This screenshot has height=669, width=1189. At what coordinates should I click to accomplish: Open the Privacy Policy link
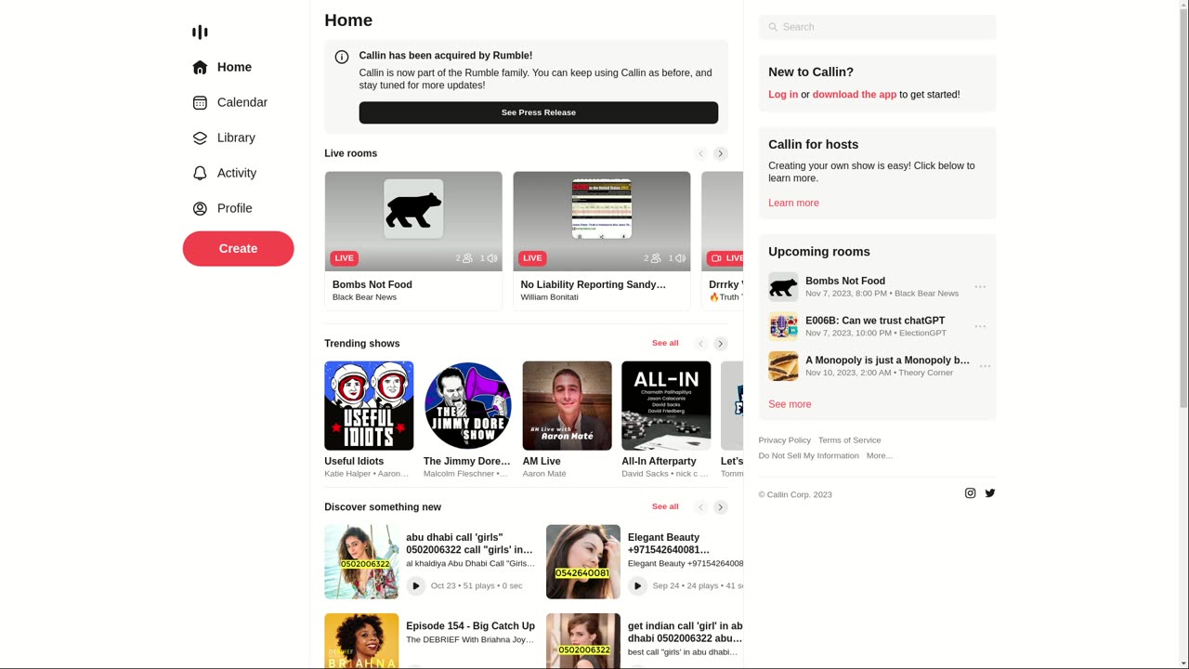[x=785, y=440]
